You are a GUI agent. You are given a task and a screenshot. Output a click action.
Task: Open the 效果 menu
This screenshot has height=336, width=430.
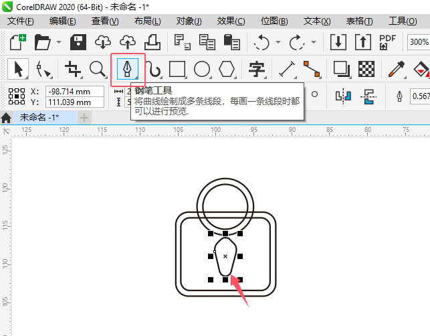tap(231, 21)
